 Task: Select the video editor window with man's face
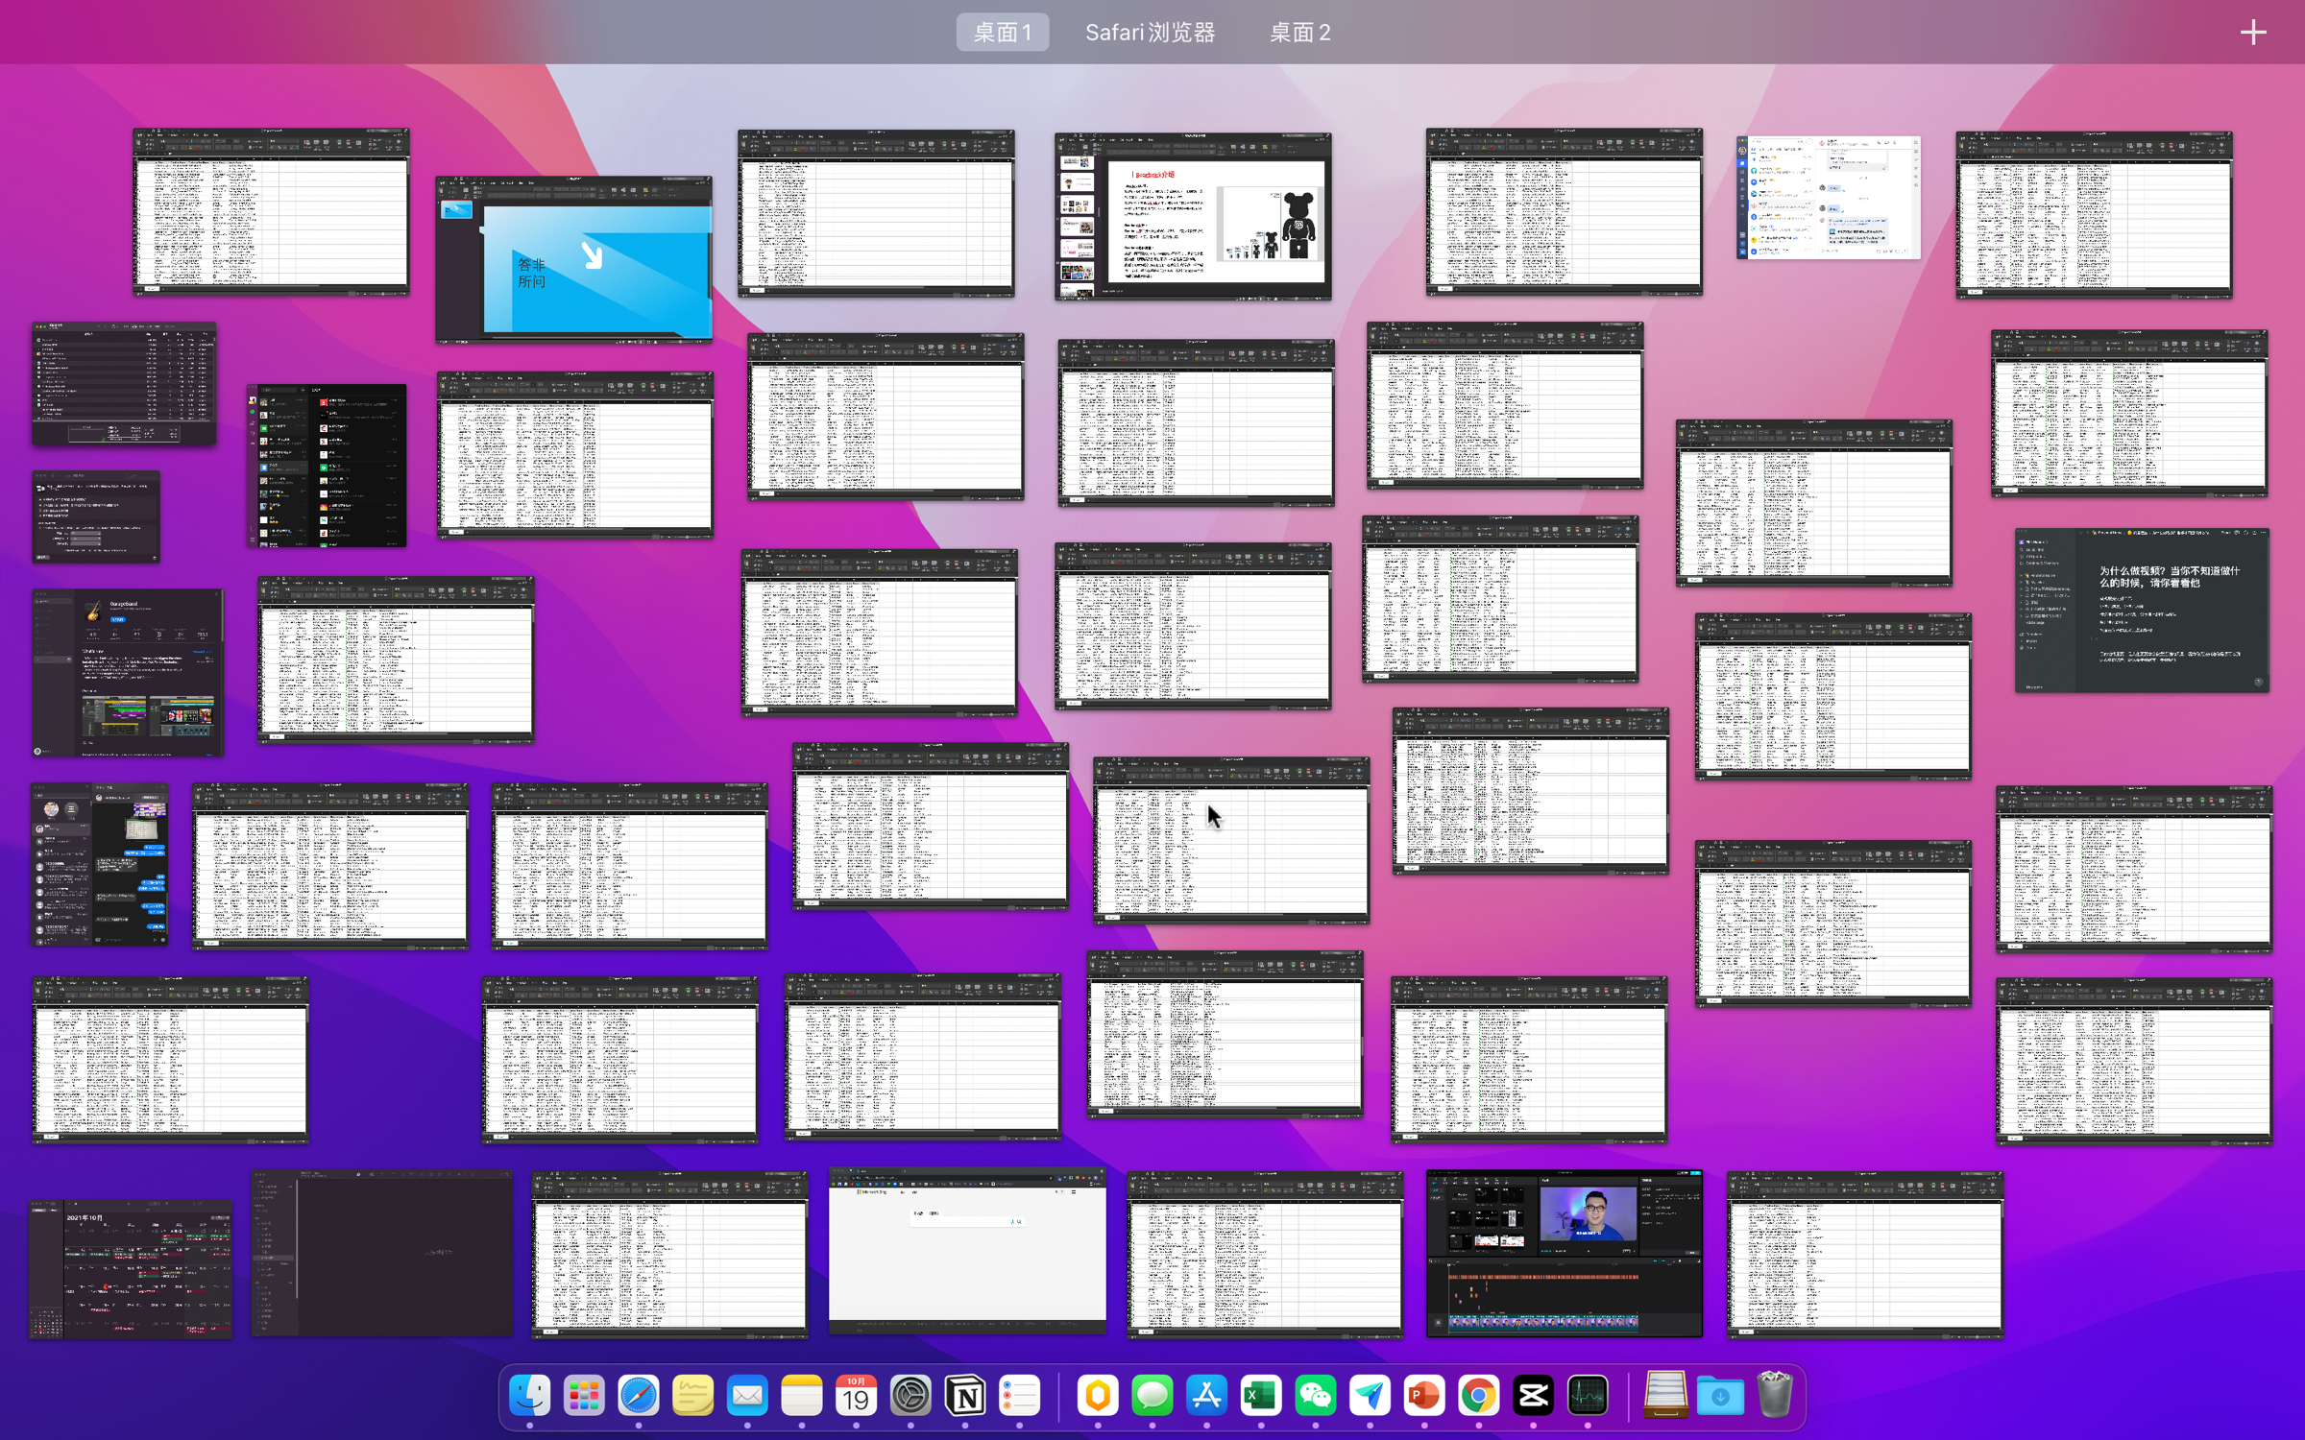pyautogui.click(x=1564, y=1254)
